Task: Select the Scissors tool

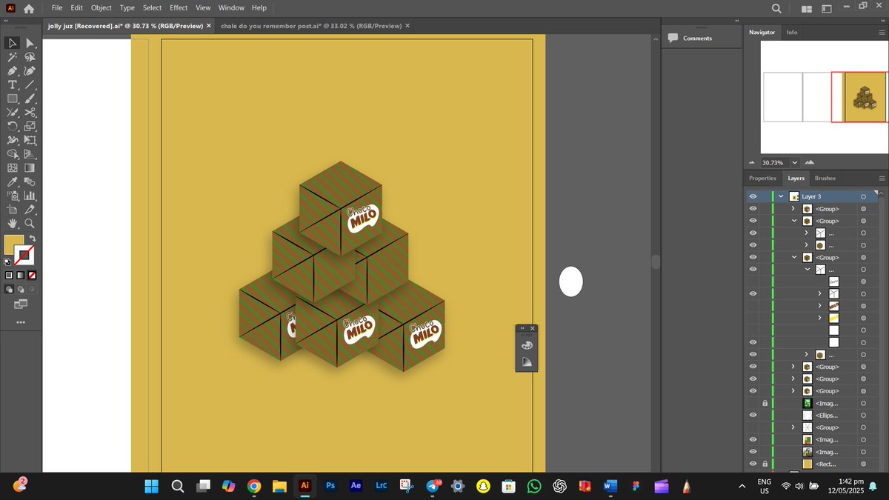Action: tap(30, 113)
